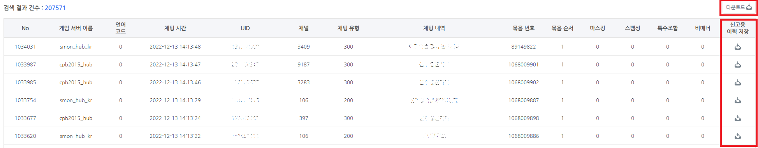Image resolution: width=758 pixels, height=148 pixels.
Task: Save report history for row 1033987
Action: pyautogui.click(x=737, y=65)
